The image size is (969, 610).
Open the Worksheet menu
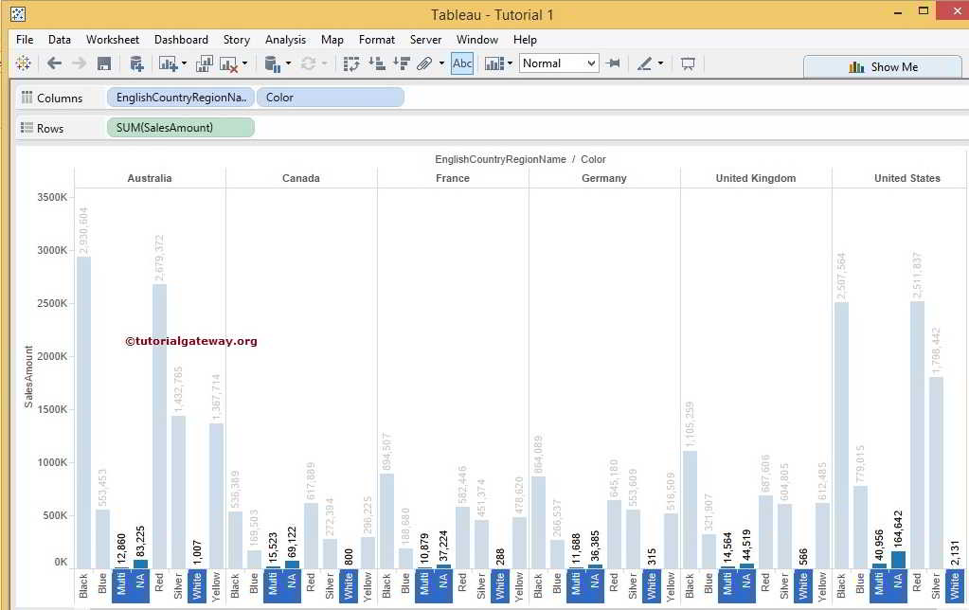113,40
